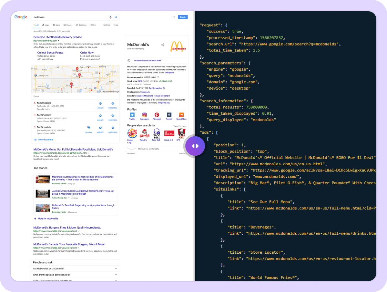Select the All search tab
Viewport: 387px width, 292px height.
(x=36, y=25)
